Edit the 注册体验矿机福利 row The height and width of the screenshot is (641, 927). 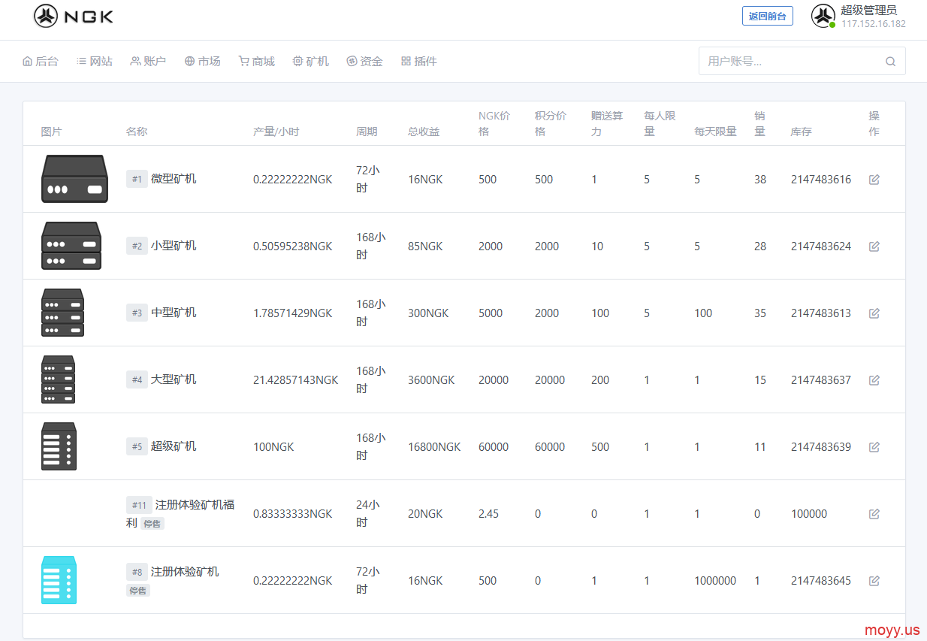(874, 514)
